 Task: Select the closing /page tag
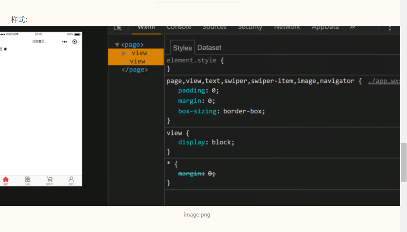135,70
